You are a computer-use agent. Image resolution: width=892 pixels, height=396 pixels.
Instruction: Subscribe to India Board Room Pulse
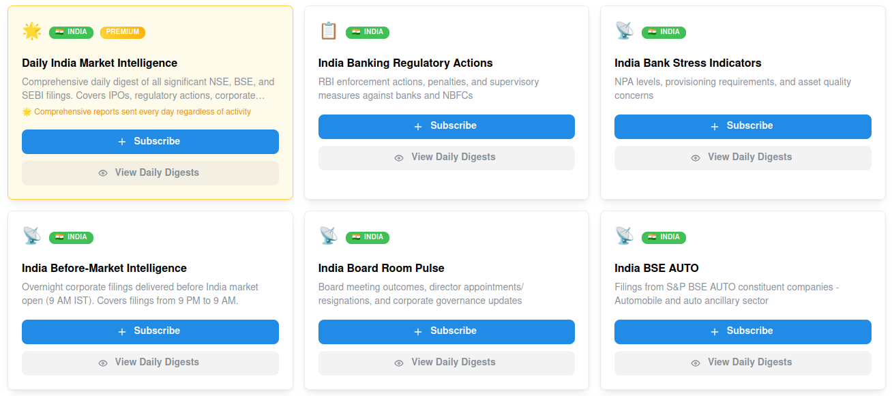447,331
